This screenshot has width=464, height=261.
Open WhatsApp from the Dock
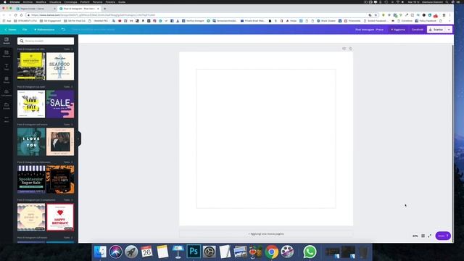pyautogui.click(x=310, y=252)
